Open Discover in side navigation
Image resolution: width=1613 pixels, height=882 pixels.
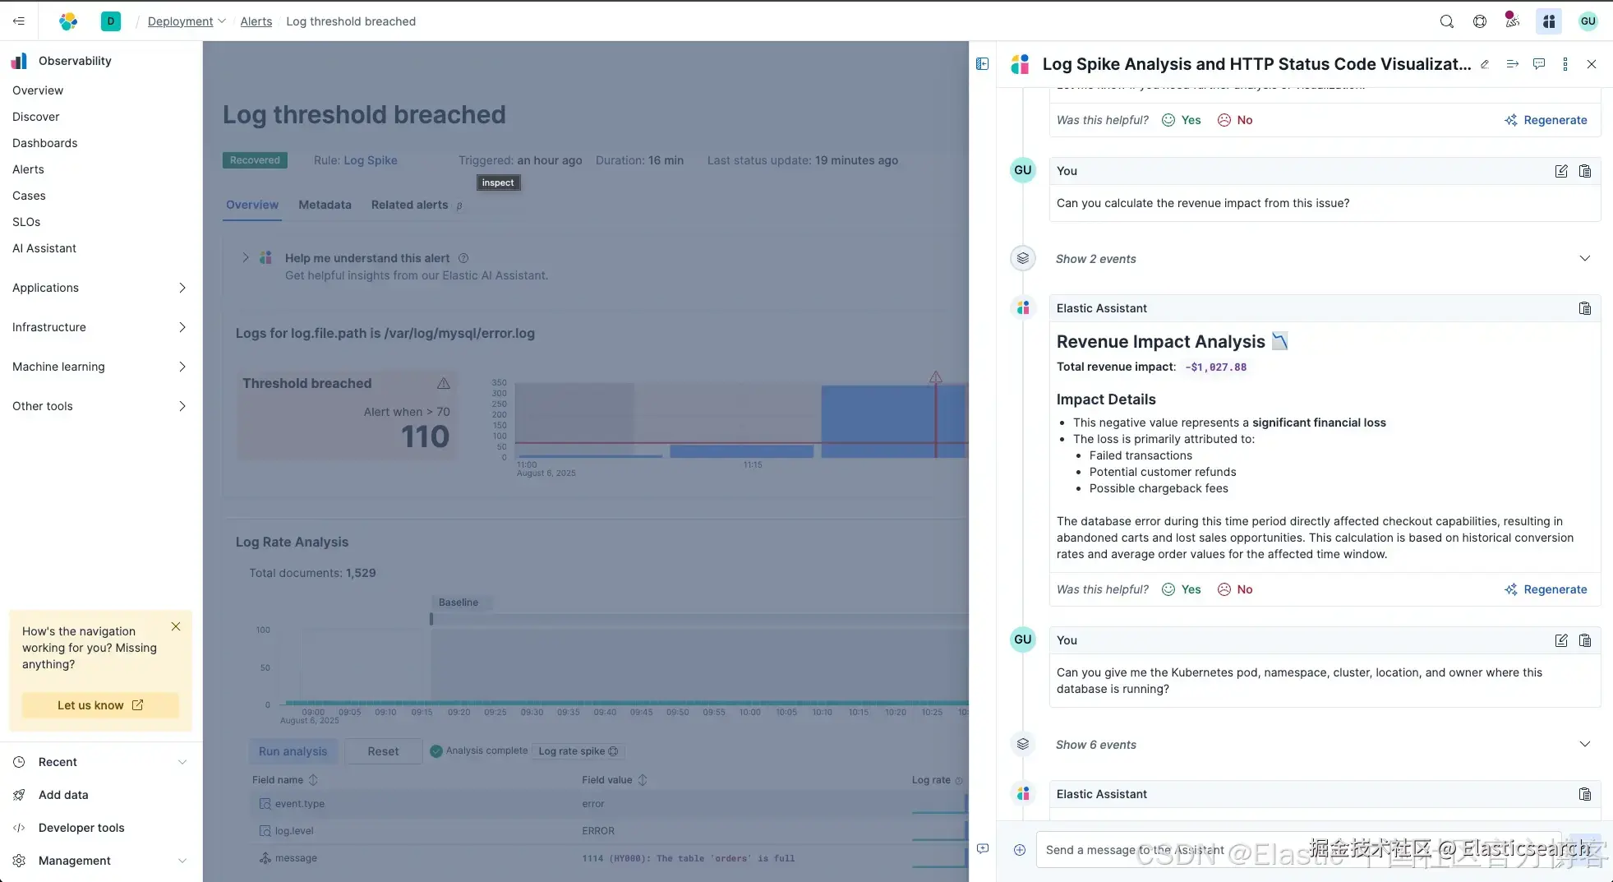click(x=35, y=117)
